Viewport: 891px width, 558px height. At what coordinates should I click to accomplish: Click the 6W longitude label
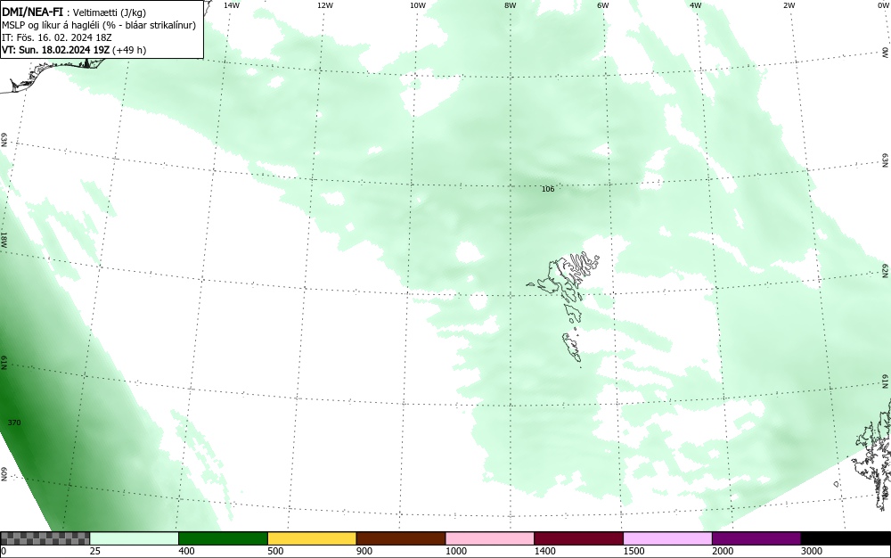[603, 5]
